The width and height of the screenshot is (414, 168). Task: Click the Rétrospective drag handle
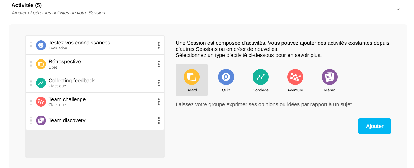pos(31,64)
